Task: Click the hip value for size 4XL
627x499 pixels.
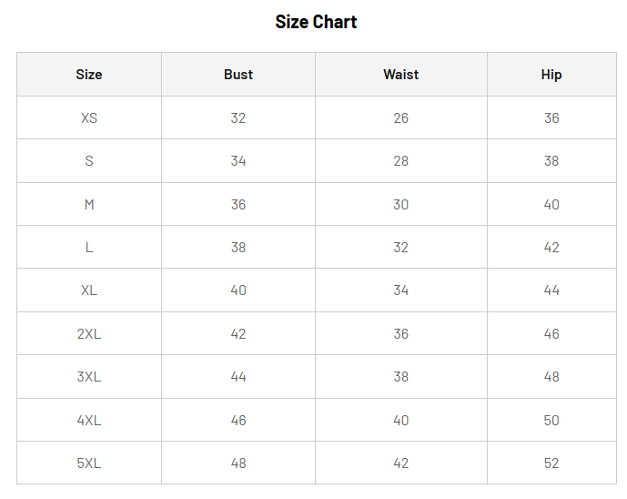Action: [551, 421]
